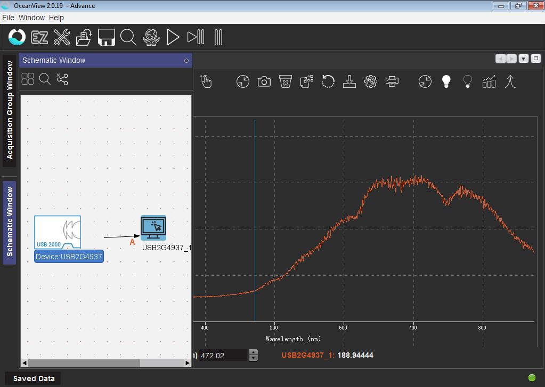Click the Saved Data button
Screen dimensions: 545x387
click(34, 378)
